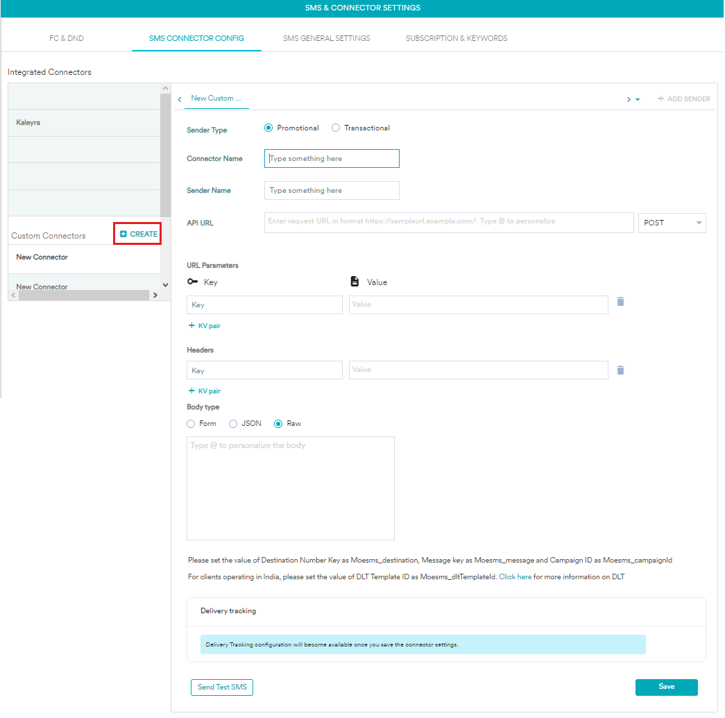The height and width of the screenshot is (718, 725).
Task: Open the POST request method dropdown
Action: pos(672,223)
